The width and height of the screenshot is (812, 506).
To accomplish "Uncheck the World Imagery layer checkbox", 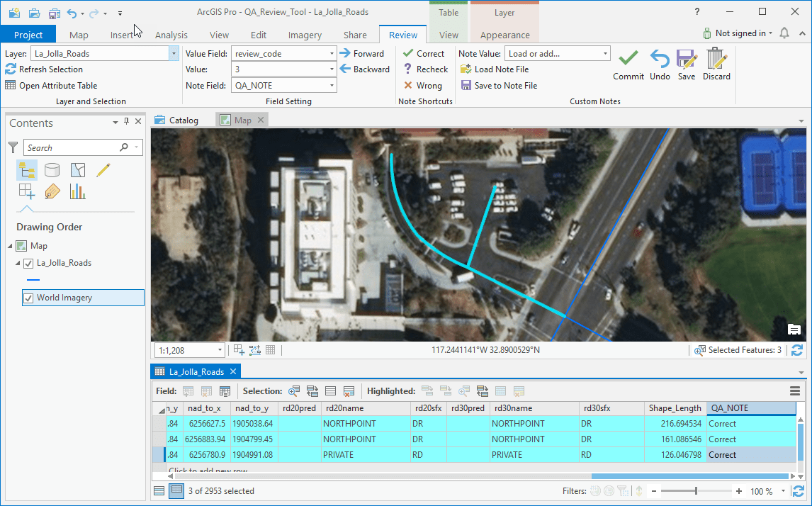I will point(28,298).
